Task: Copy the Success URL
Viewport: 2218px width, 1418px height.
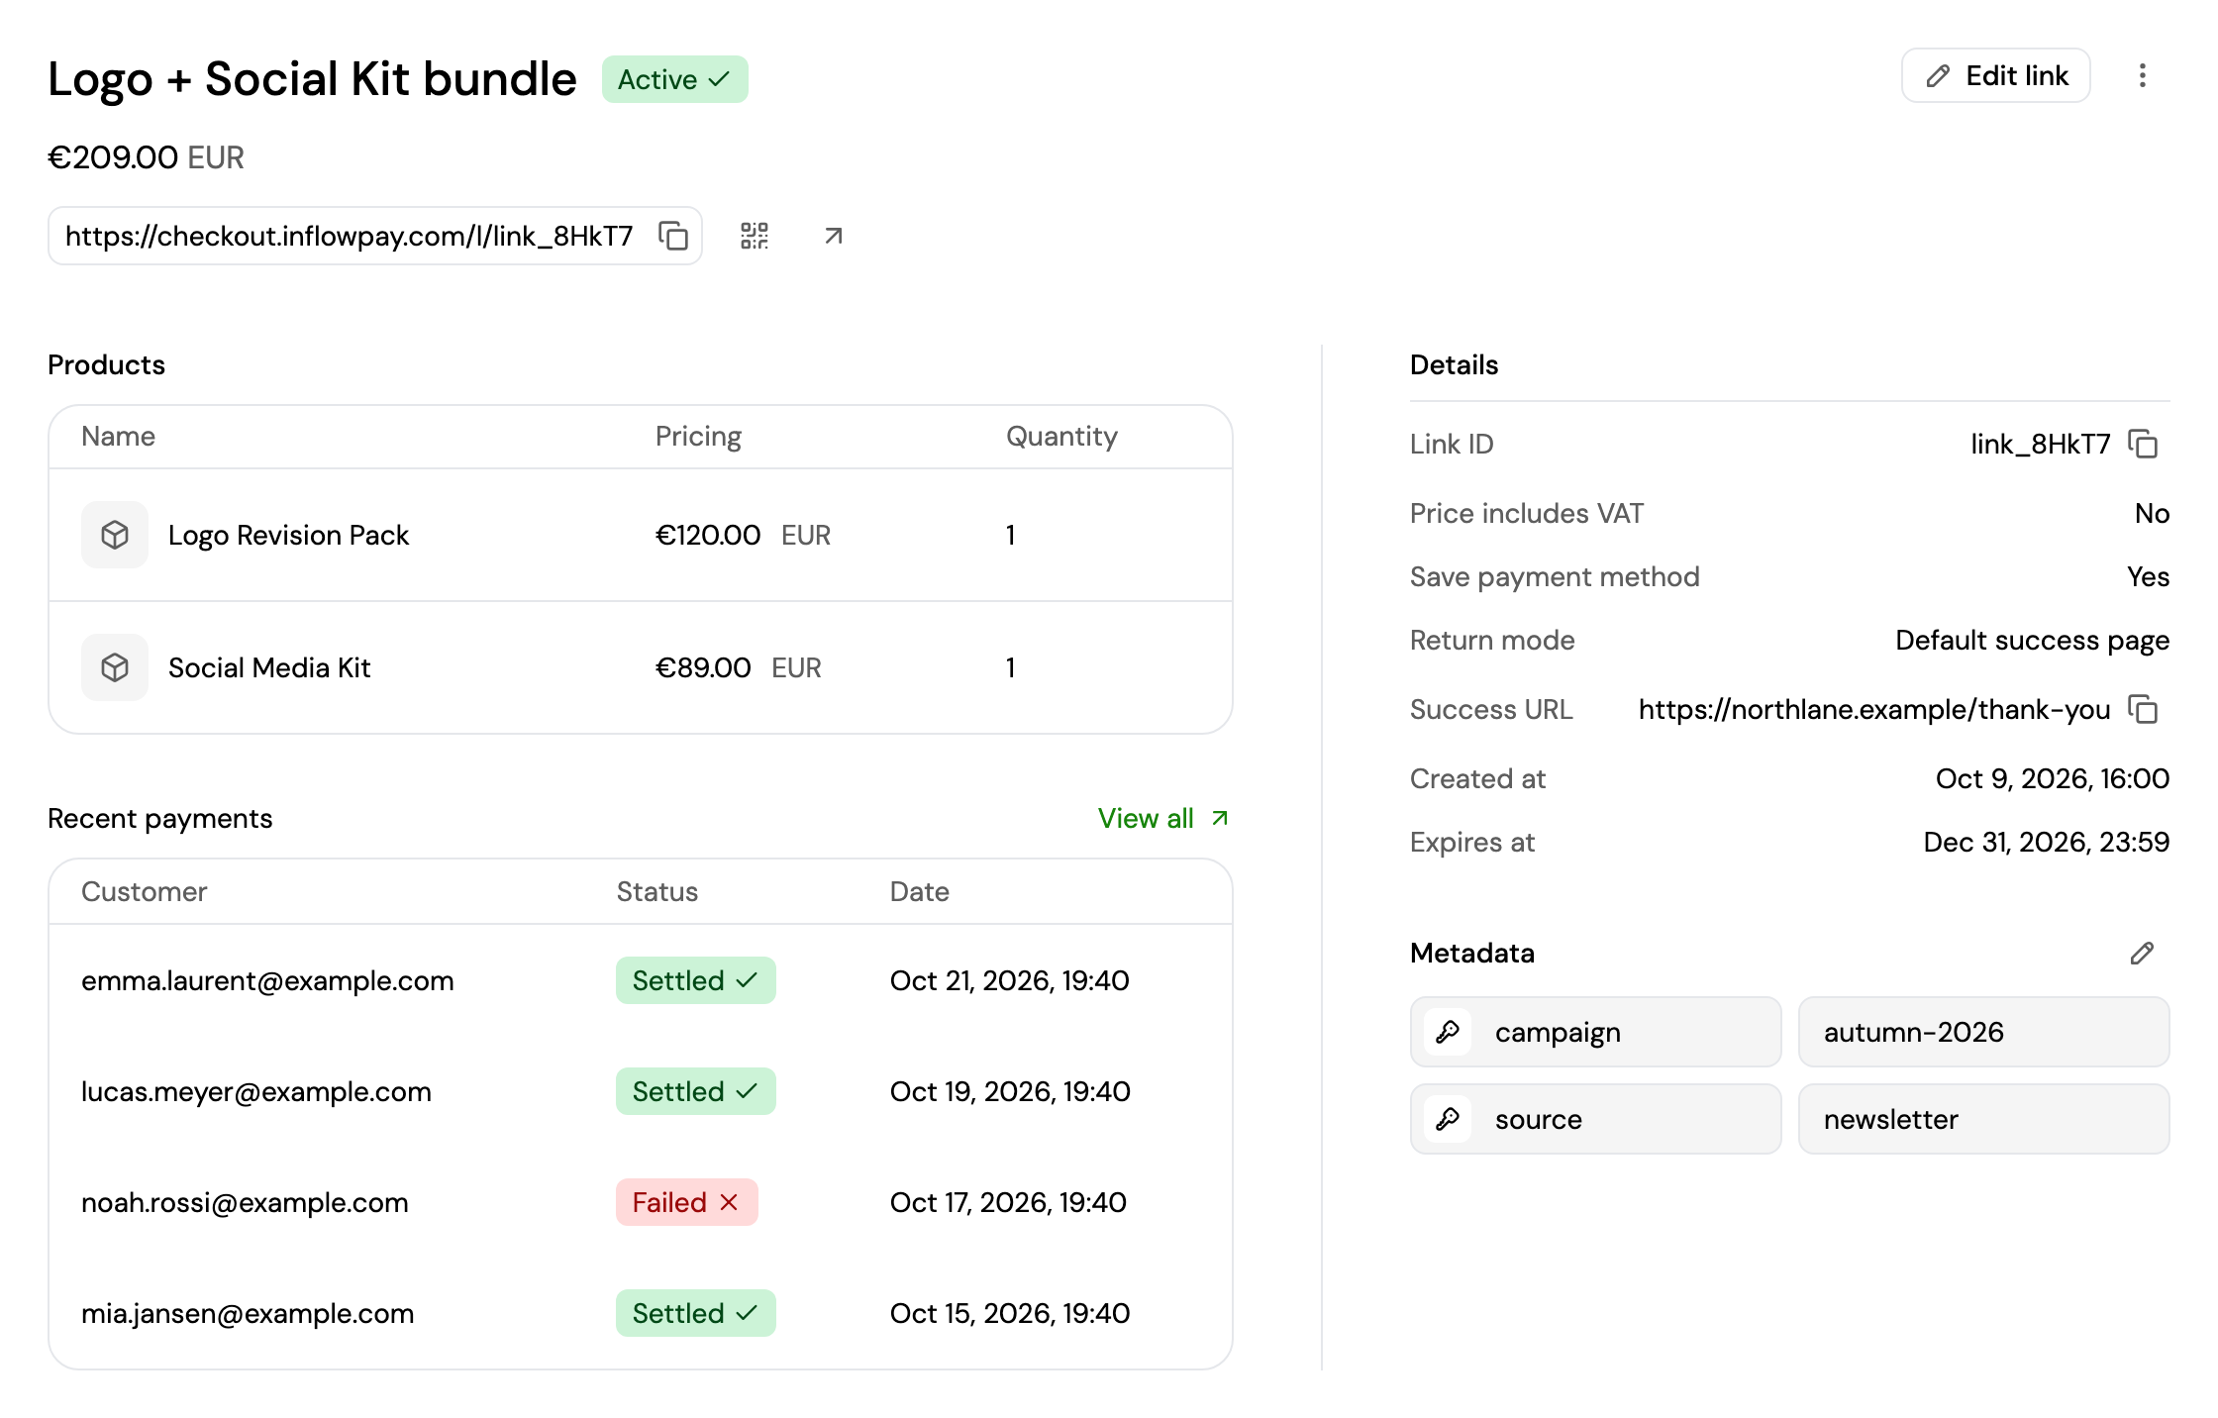Action: (x=2144, y=709)
